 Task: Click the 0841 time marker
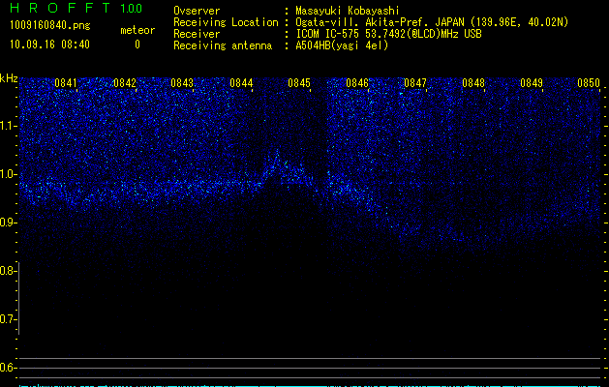66,83
